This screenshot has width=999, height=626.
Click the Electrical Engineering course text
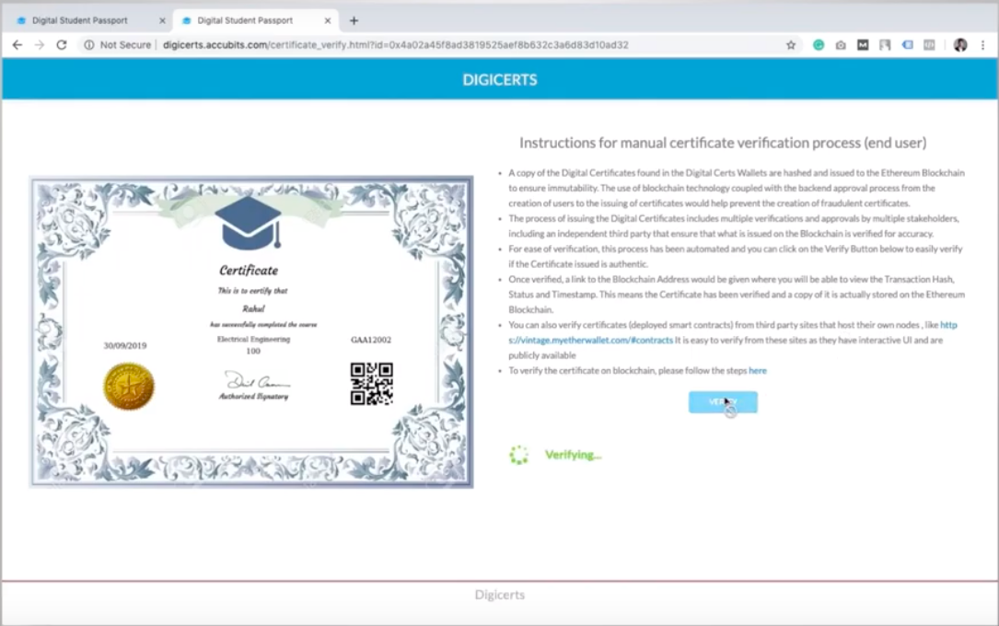[x=253, y=340]
